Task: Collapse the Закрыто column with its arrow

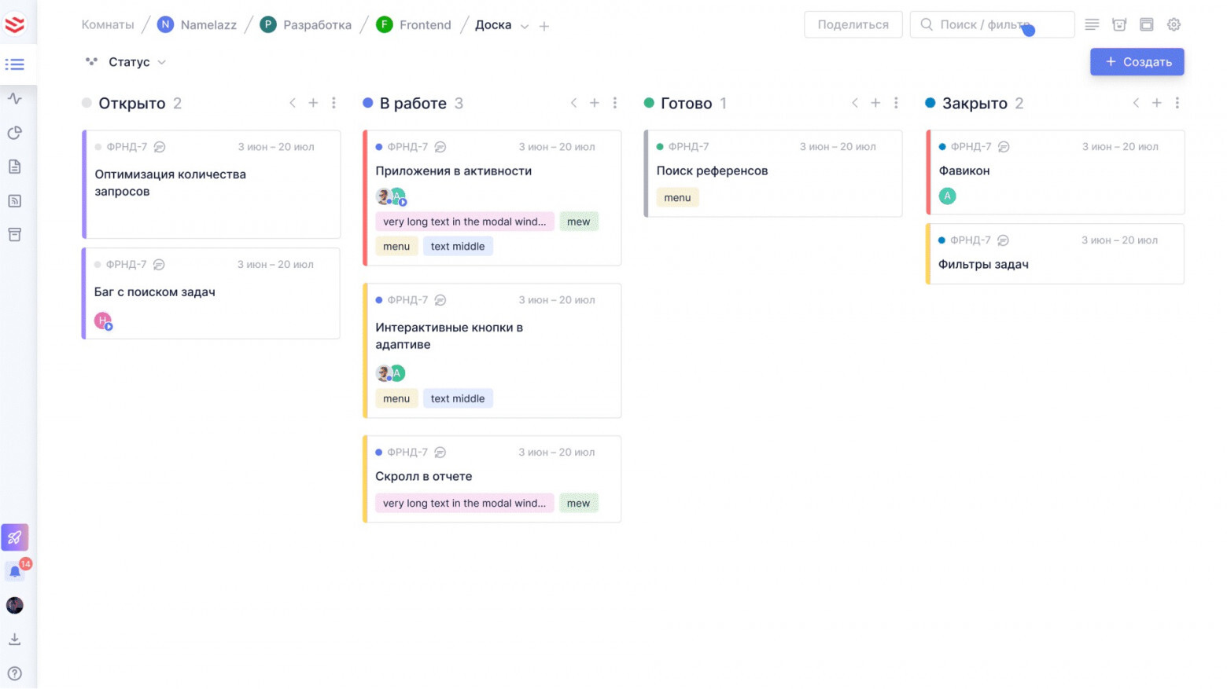Action: tap(1136, 103)
